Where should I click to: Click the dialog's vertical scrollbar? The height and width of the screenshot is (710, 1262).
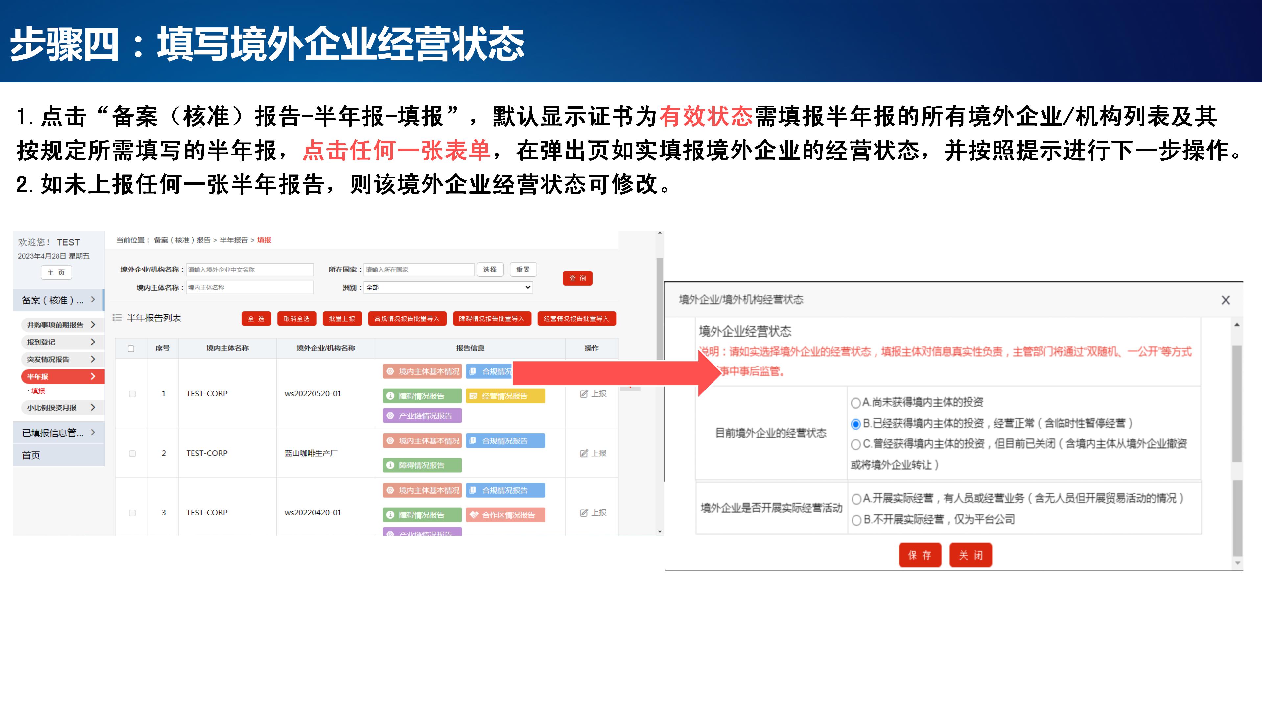(x=1237, y=404)
